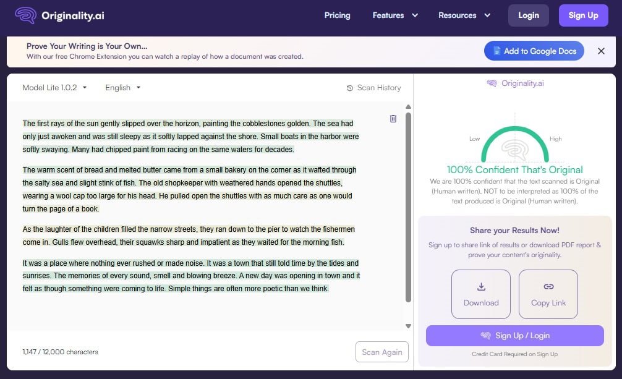Click the Sign Up button in header
Screen dimensions: 622x379
coord(583,15)
